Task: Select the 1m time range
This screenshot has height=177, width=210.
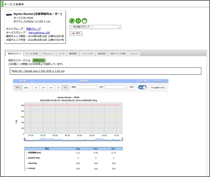Action: tap(43, 88)
